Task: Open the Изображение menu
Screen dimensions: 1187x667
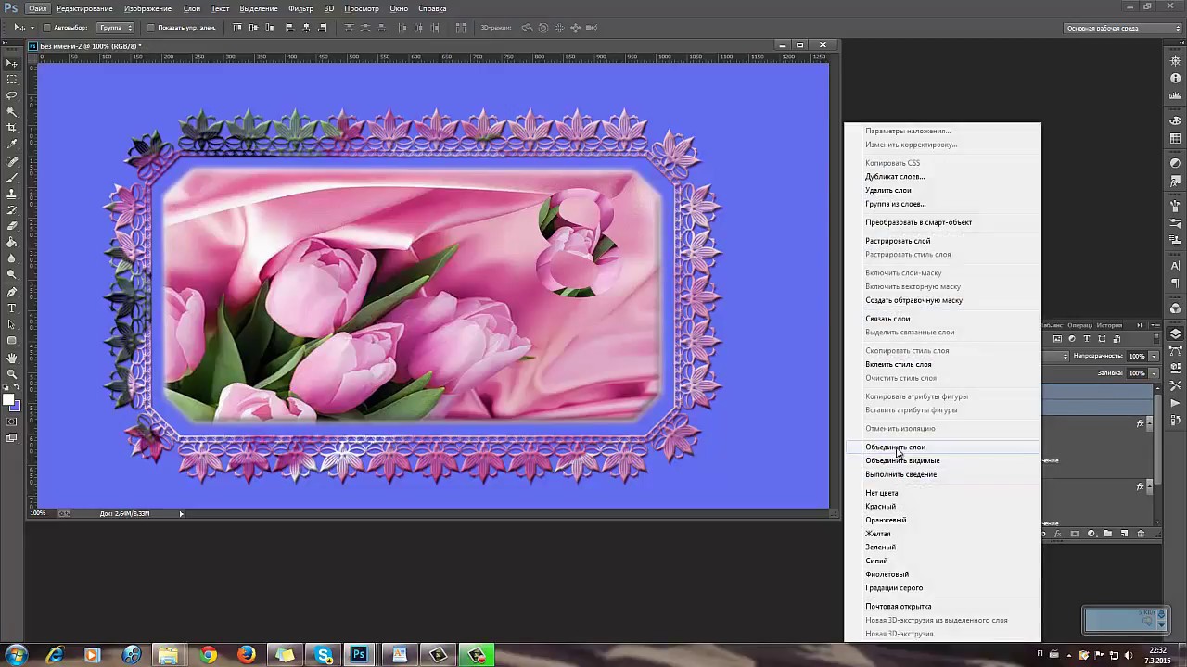Action: click(x=147, y=8)
